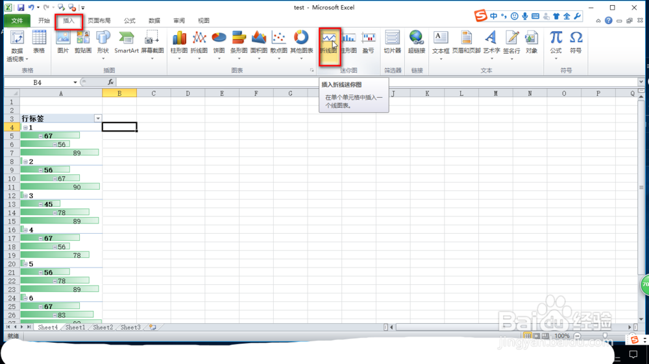
Task: Open the 文件 (File) tab
Action: click(x=17, y=21)
